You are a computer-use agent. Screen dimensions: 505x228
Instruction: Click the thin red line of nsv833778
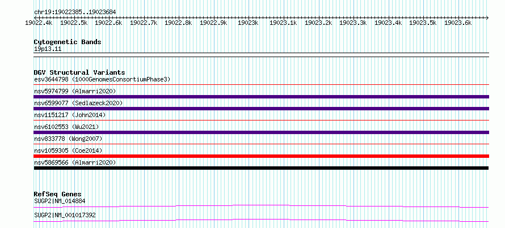point(261,144)
